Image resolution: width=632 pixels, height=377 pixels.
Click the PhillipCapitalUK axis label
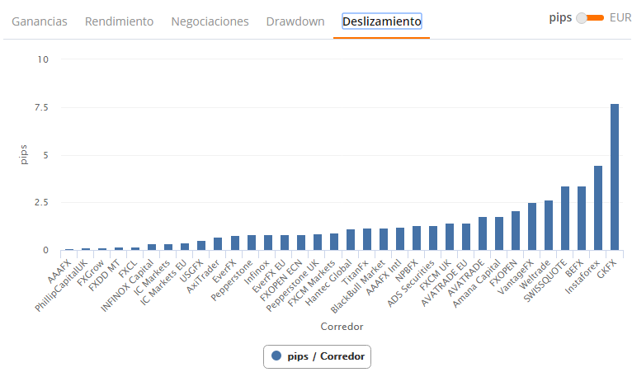click(x=61, y=285)
